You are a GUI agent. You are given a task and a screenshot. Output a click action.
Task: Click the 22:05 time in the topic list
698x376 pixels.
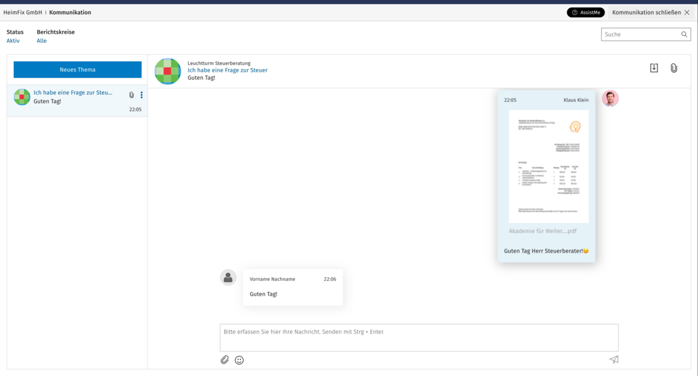(135, 110)
